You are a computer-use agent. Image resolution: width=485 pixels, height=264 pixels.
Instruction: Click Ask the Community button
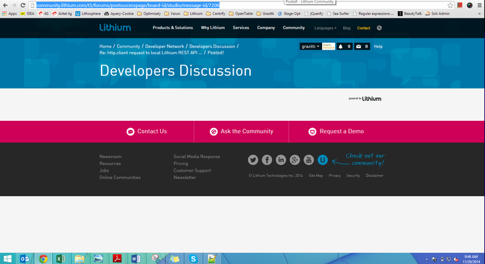pos(242,131)
